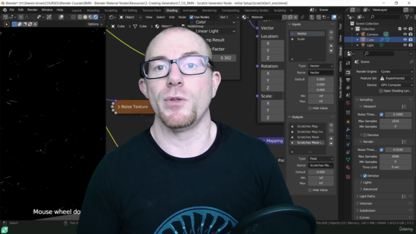Open the File menu
The height and width of the screenshot is (234, 416).
12,10
